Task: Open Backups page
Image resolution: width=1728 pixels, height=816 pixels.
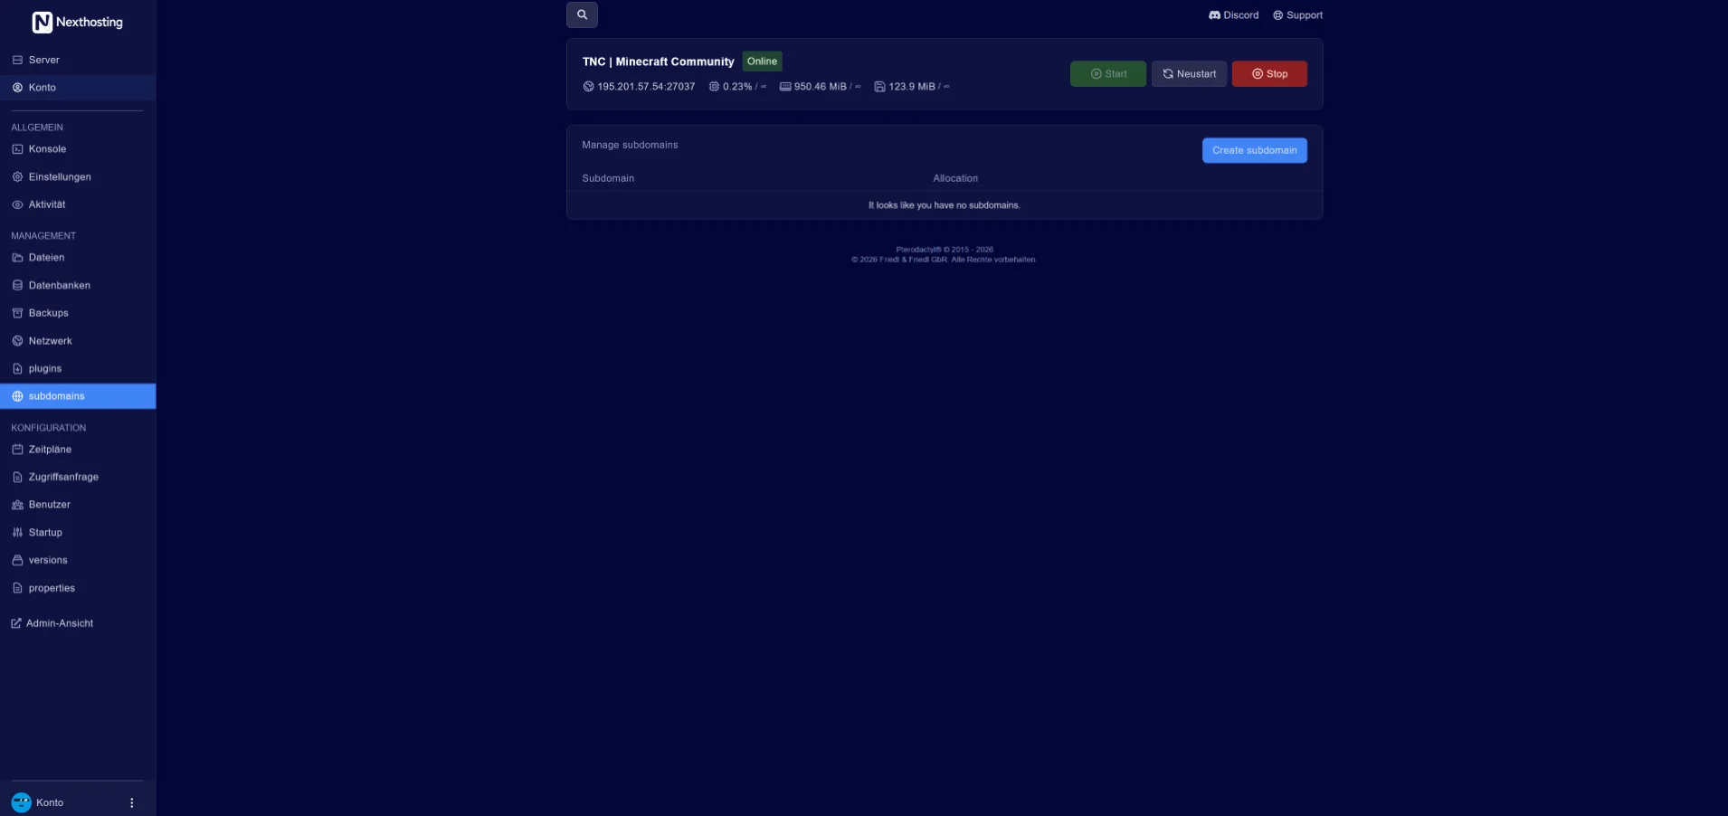Action: pos(78,313)
